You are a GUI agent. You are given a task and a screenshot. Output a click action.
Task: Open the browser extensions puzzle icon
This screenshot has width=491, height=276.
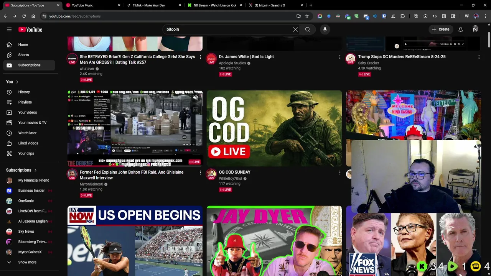(402, 16)
